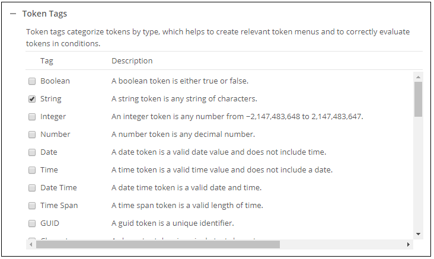
Task: Click the vertical scrollbar thumb
Action: pos(418,98)
